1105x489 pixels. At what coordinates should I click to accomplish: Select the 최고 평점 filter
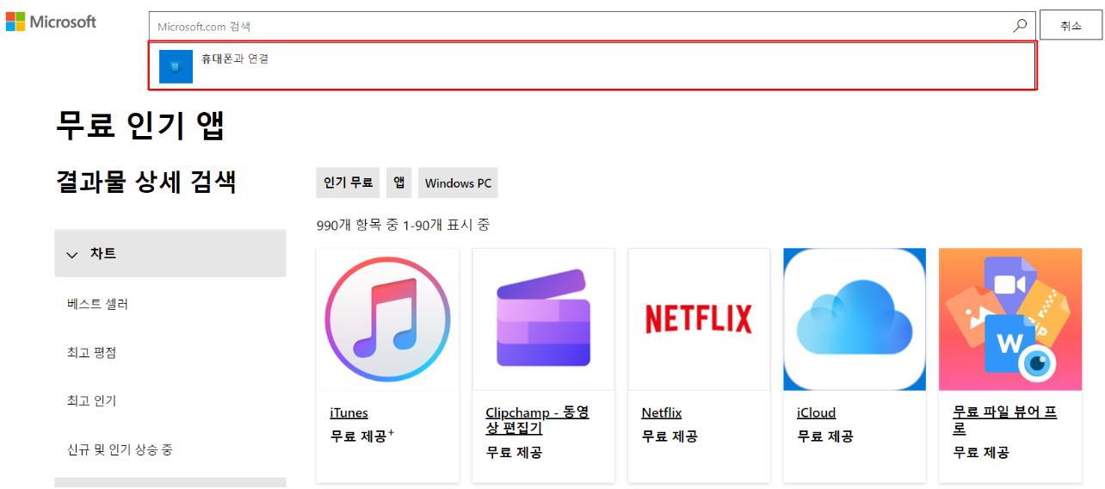(91, 352)
